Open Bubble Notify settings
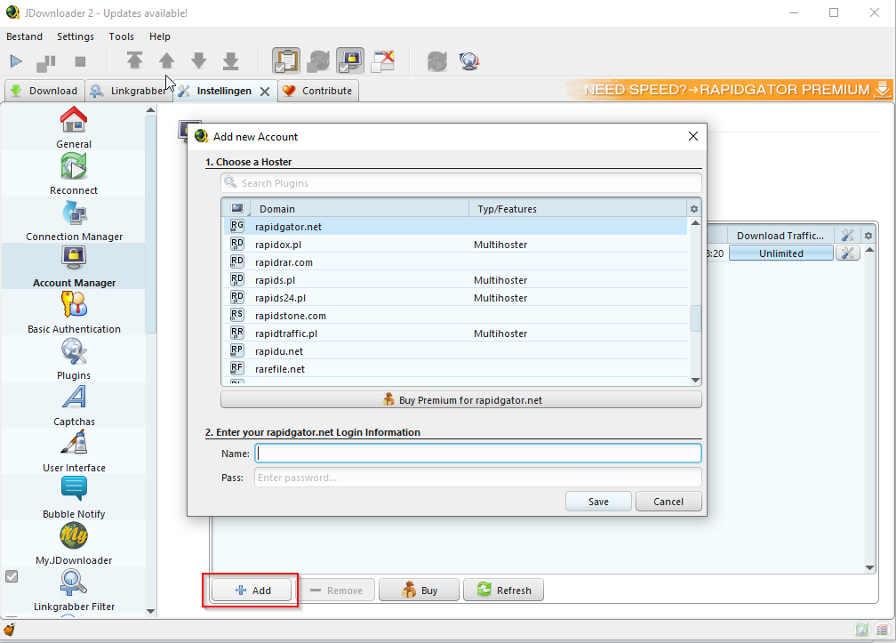896x643 pixels. pos(74,498)
